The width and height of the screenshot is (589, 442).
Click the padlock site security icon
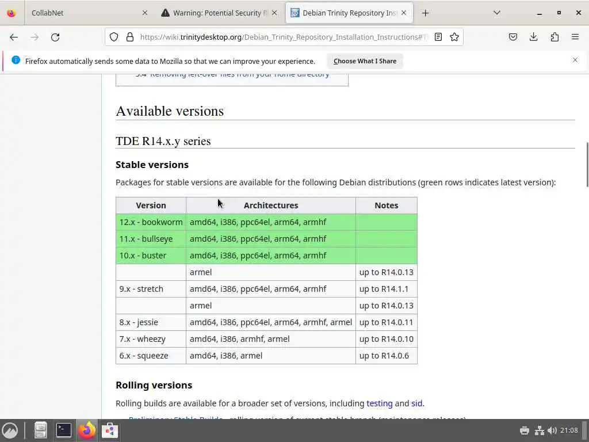pyautogui.click(x=130, y=37)
